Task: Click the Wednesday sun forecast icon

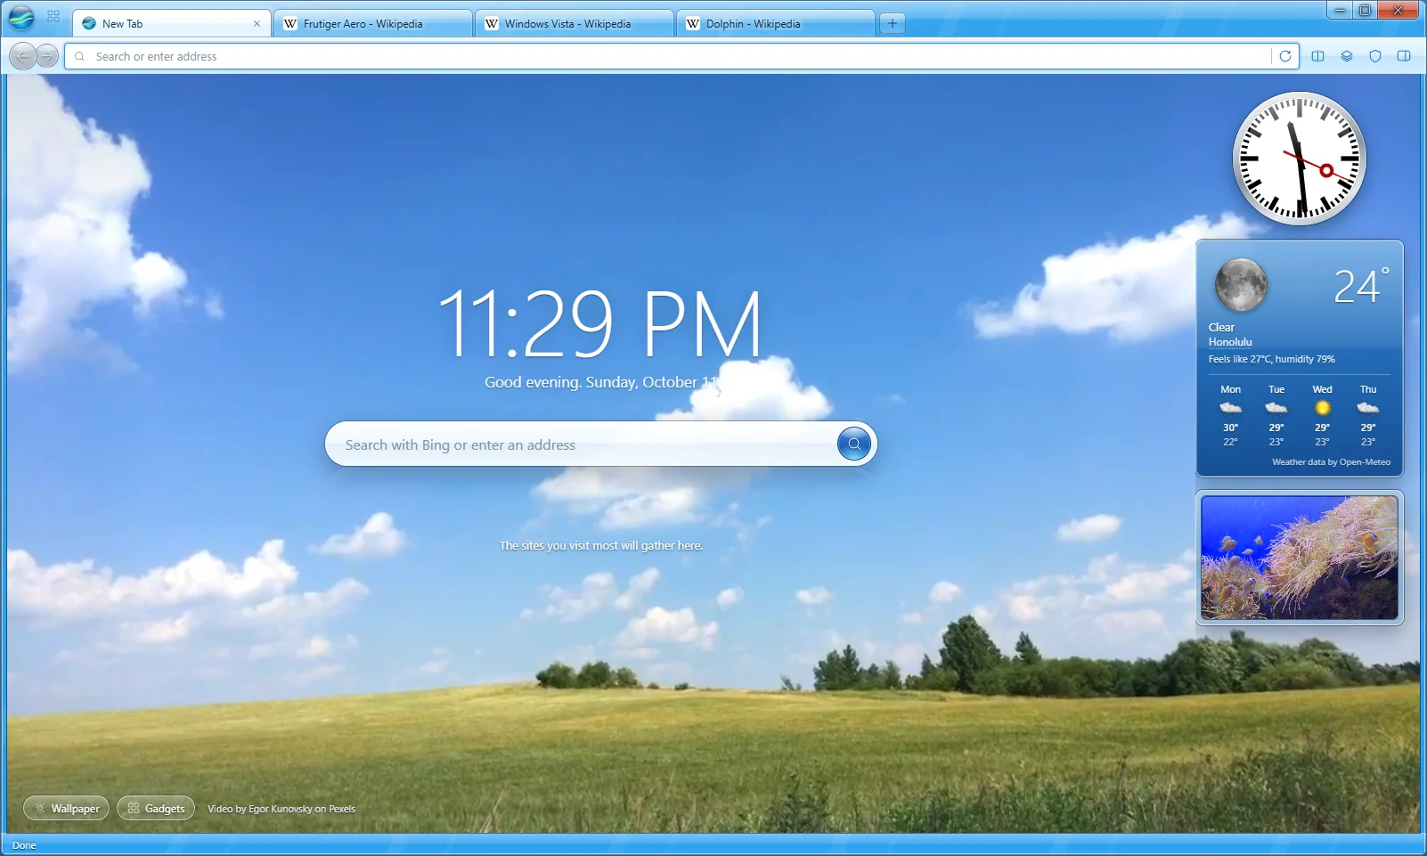Action: 1323,408
